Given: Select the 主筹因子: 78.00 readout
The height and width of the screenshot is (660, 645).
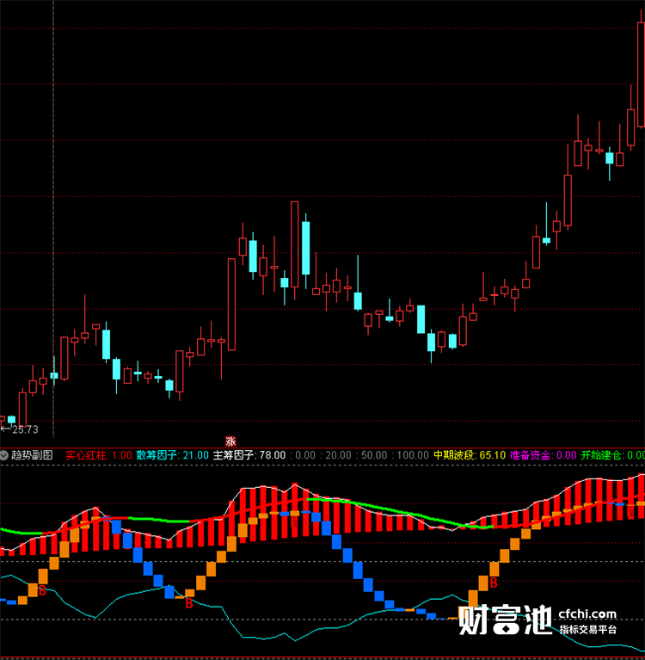Looking at the screenshot, I should pyautogui.click(x=249, y=455).
